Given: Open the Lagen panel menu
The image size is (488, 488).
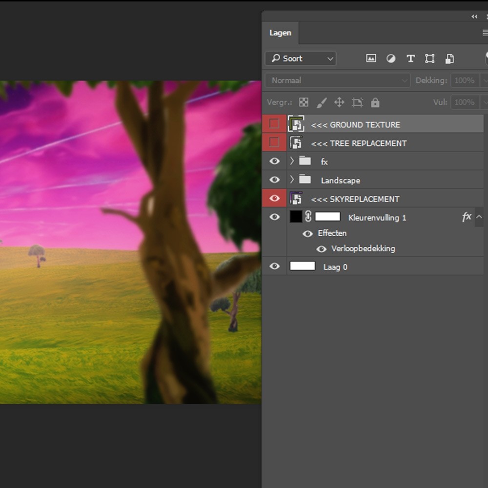Looking at the screenshot, I should coord(485,32).
